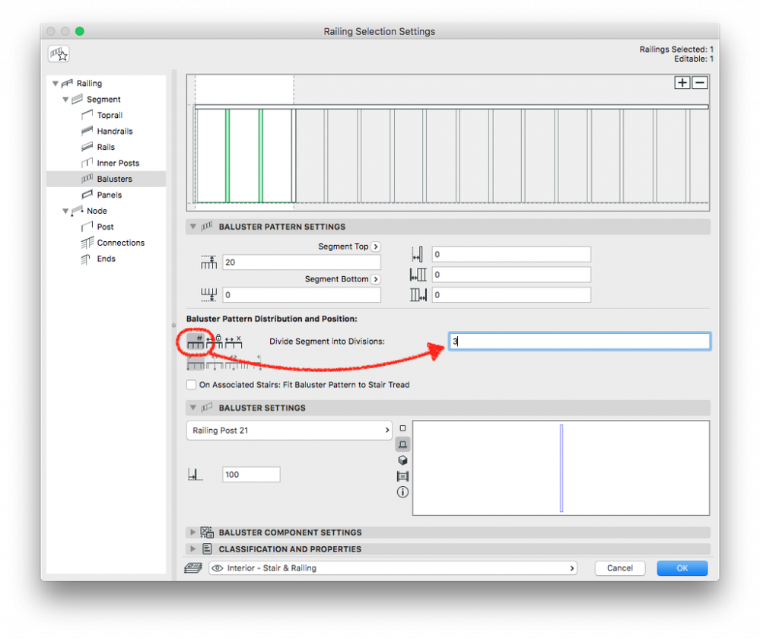Collapse the Segment tree node
760x639 pixels.
pos(65,100)
